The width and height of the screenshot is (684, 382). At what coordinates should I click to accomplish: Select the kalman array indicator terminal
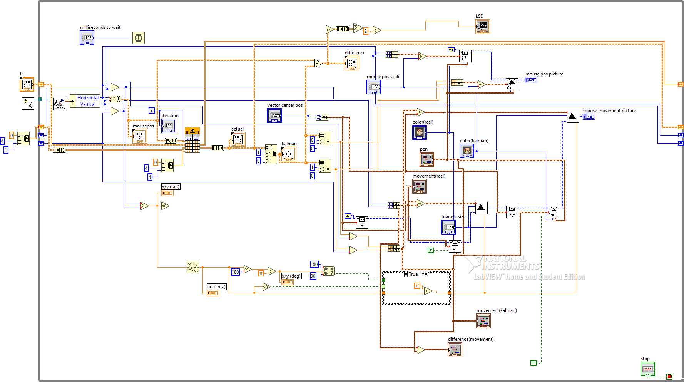[288, 154]
